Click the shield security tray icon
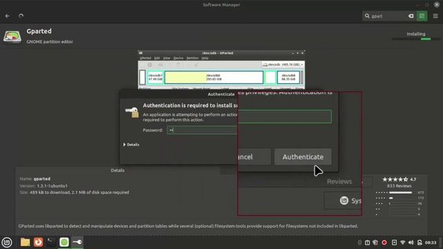 [x=375, y=243]
